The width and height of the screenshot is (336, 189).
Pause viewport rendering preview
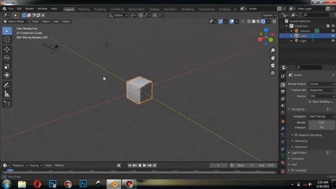(x=274, y=22)
